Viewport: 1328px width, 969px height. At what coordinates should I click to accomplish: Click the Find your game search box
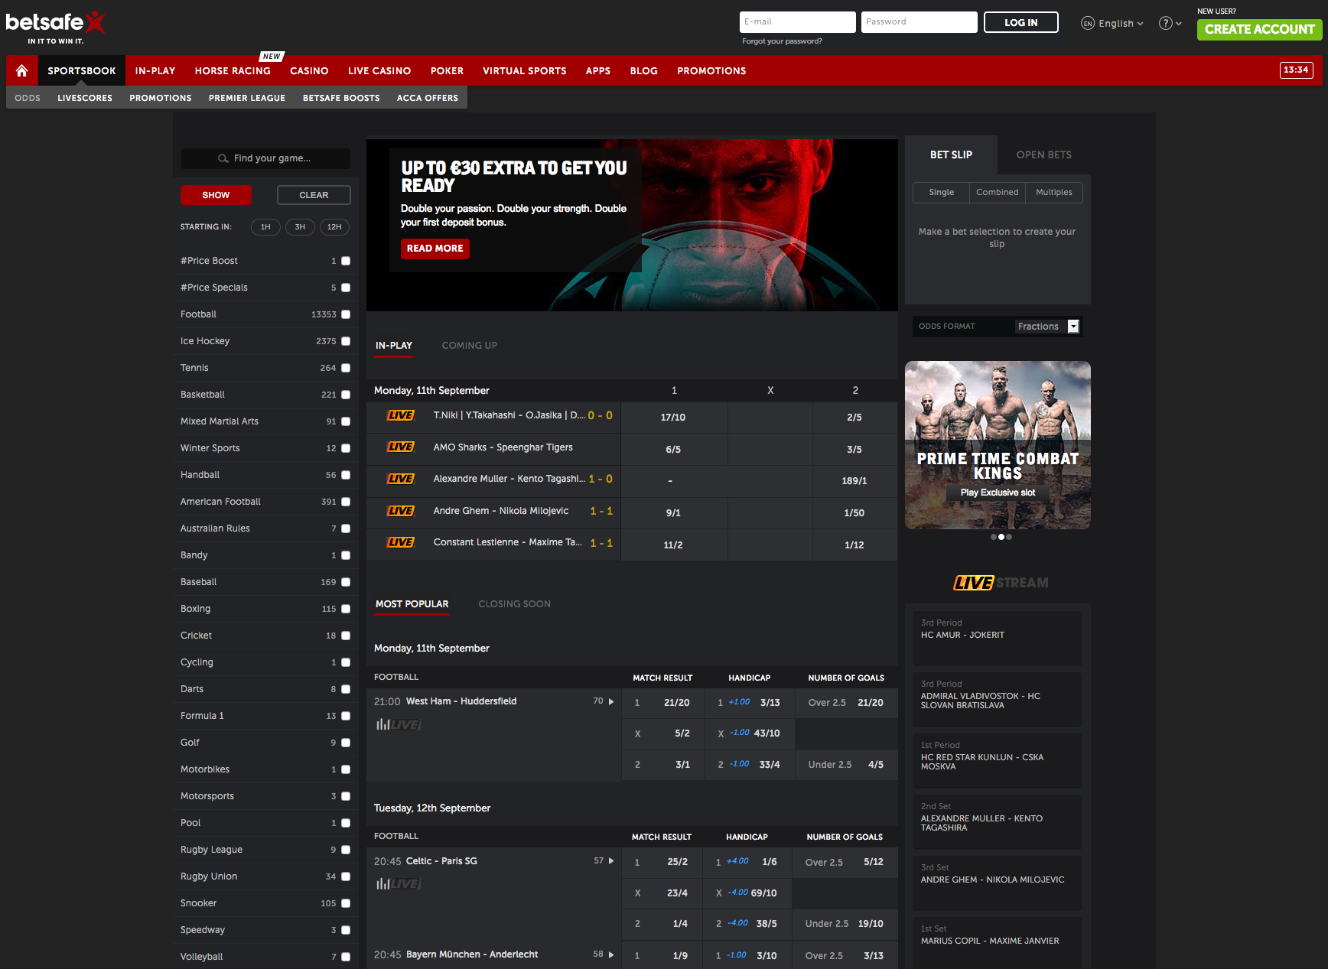(265, 158)
